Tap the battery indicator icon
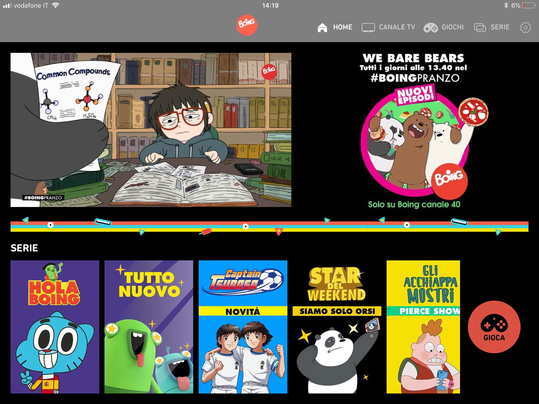Screen dimensions: 539x404 pos(529,6)
